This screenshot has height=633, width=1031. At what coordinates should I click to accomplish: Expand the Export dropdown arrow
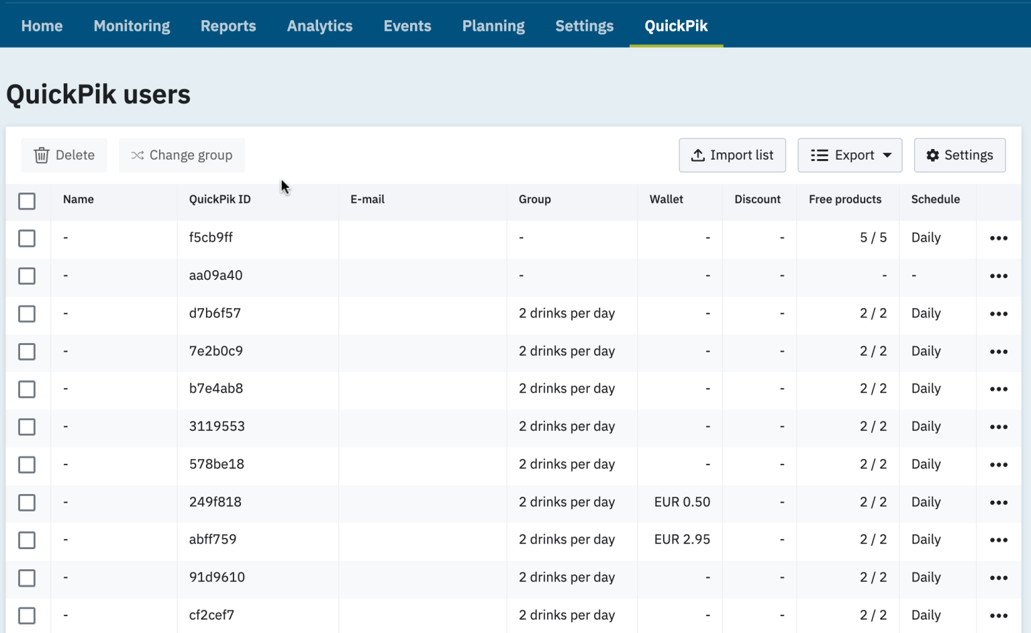coord(886,155)
